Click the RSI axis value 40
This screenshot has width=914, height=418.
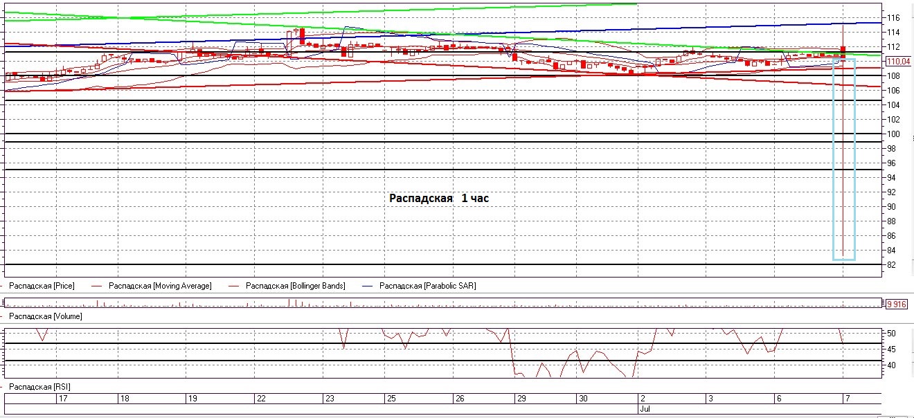coord(890,365)
